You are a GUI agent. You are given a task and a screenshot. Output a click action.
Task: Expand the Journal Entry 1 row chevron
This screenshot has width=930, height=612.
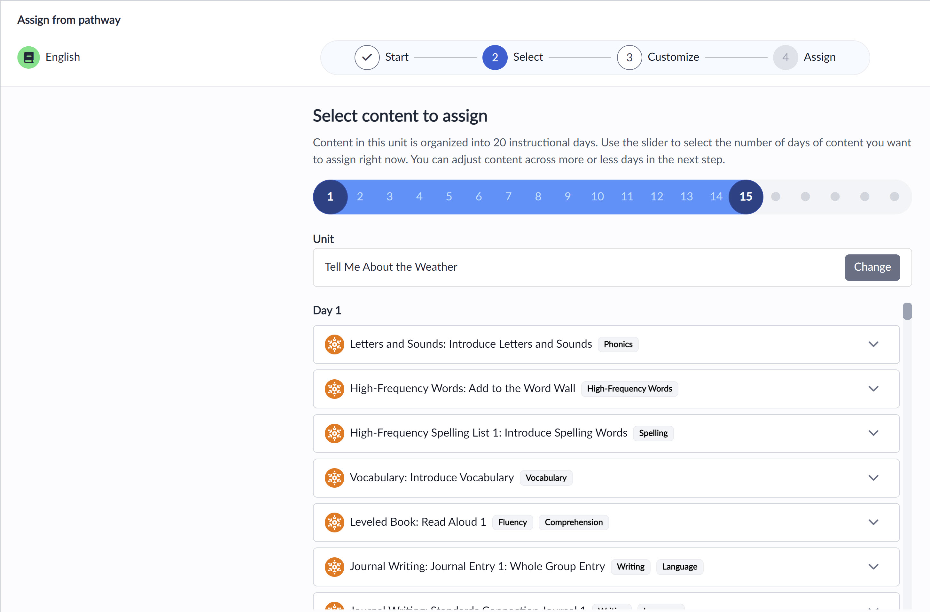(x=873, y=566)
